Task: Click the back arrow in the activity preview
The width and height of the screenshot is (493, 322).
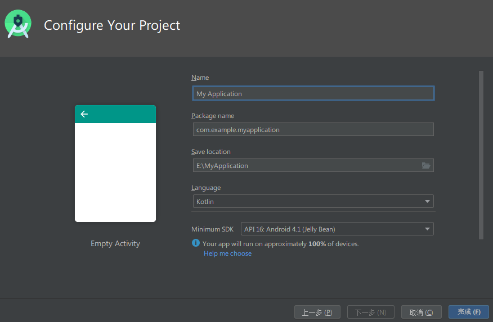Action: (84, 114)
